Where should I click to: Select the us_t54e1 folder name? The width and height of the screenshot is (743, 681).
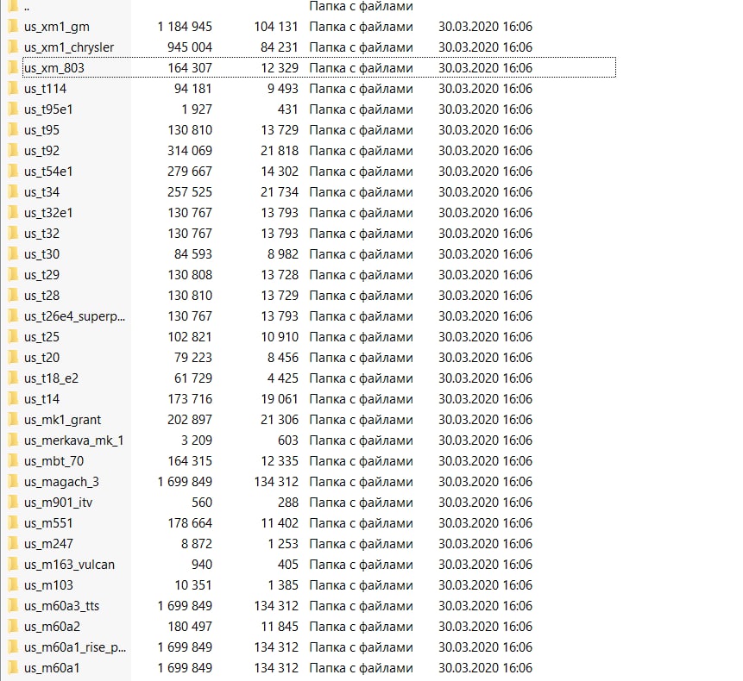pyautogui.click(x=48, y=172)
